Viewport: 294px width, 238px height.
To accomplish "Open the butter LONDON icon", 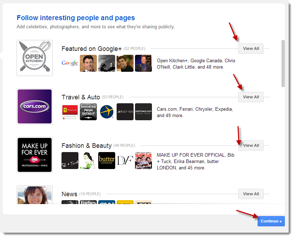I will point(107,161).
